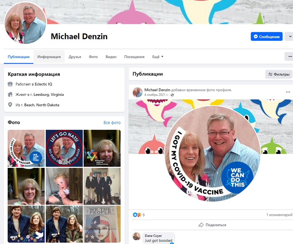Click the Eclectic IQ workplace link
This screenshot has height=244, width=293.
coord(43,84)
